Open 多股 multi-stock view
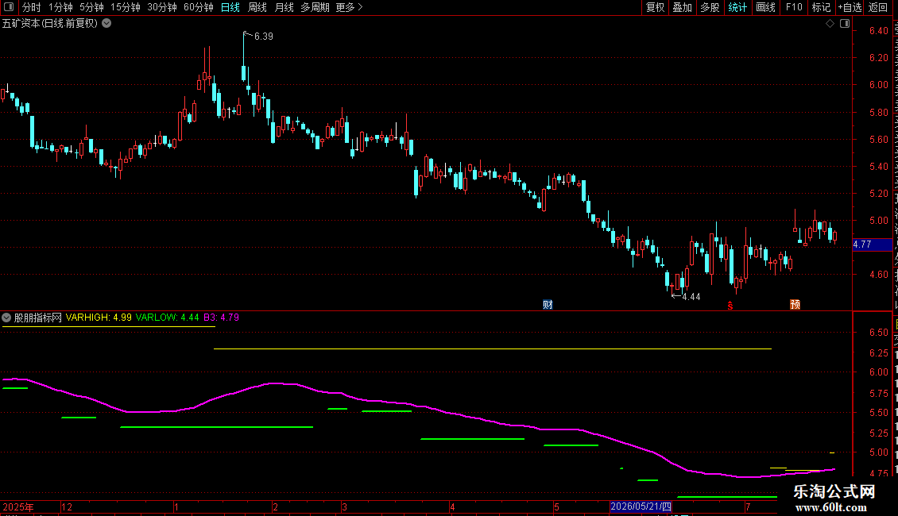The image size is (898, 516). (710, 7)
